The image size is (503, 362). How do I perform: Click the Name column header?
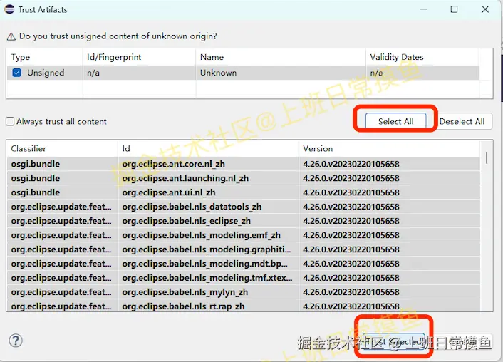tap(281, 57)
